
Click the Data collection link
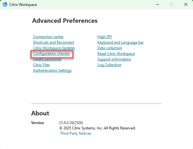click(x=110, y=48)
